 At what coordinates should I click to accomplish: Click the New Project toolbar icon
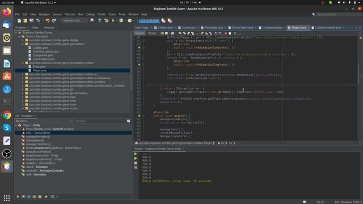25,20
